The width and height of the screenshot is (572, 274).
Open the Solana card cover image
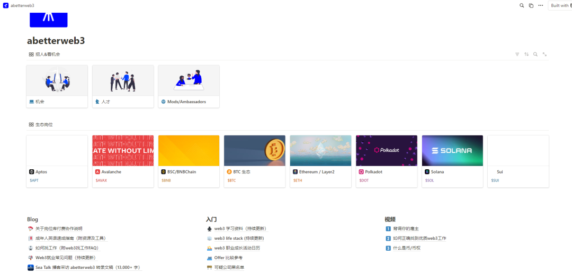tap(452, 150)
